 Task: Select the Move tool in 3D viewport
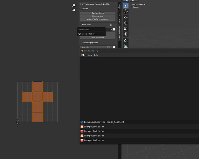pyautogui.click(x=126, y=17)
